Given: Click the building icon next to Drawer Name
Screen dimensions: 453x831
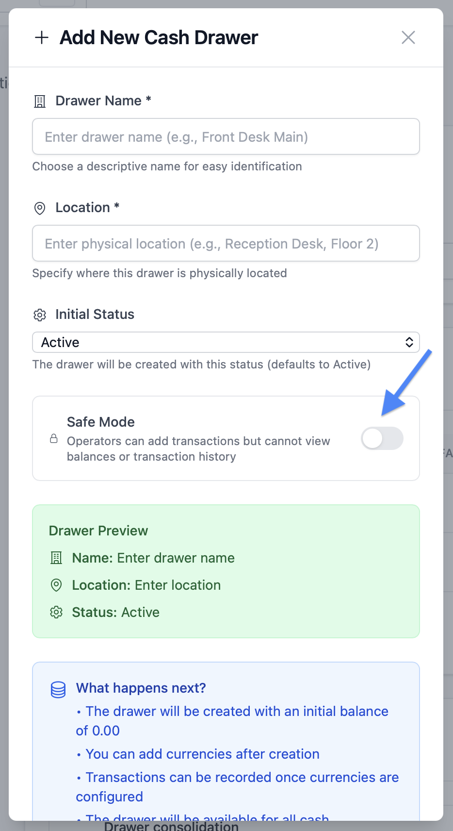Looking at the screenshot, I should [x=40, y=101].
